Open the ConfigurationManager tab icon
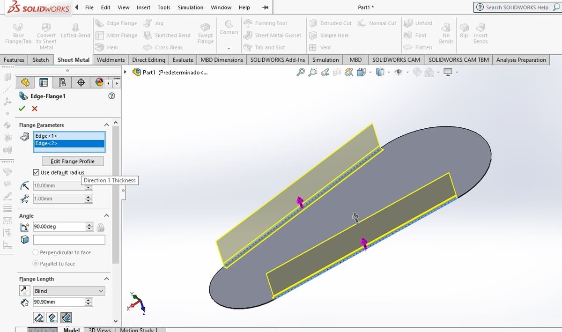The width and height of the screenshot is (562, 332). (62, 82)
